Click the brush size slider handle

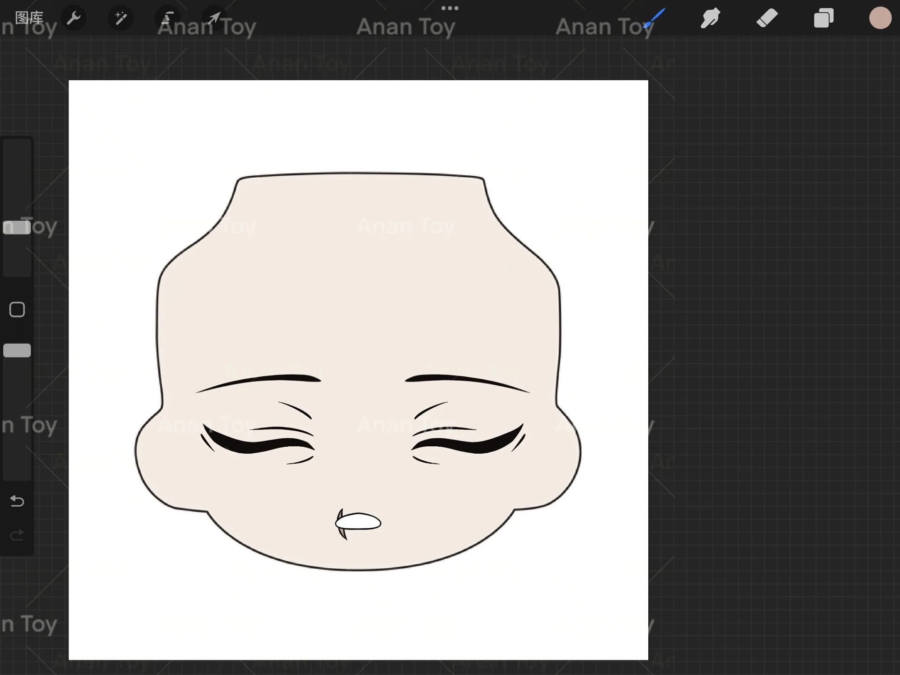pyautogui.click(x=17, y=227)
